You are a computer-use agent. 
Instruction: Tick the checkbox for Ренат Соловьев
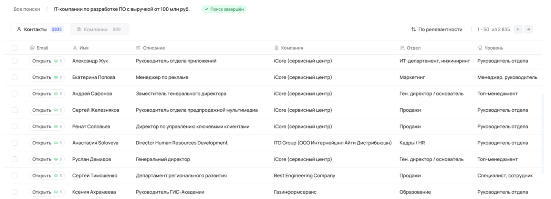[14, 126]
